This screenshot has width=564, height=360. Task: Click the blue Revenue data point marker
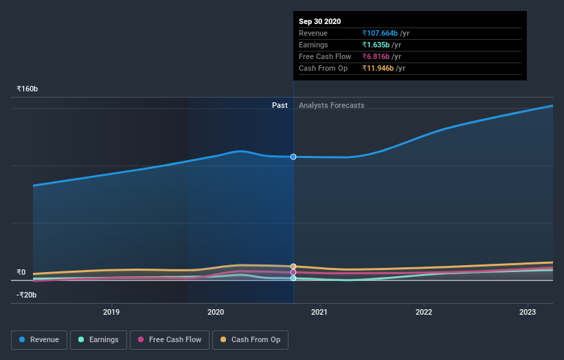click(x=293, y=157)
